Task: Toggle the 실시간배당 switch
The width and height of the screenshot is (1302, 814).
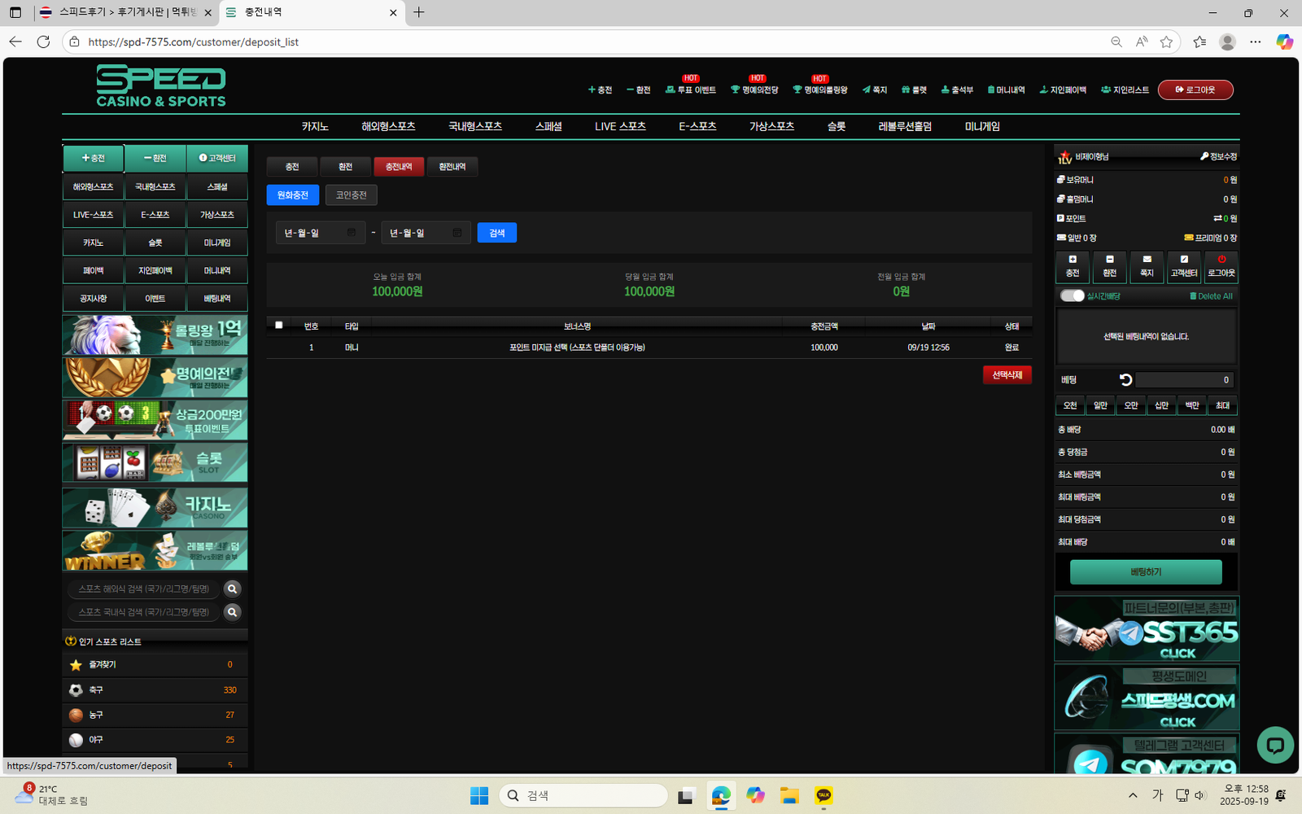Action: pos(1072,295)
